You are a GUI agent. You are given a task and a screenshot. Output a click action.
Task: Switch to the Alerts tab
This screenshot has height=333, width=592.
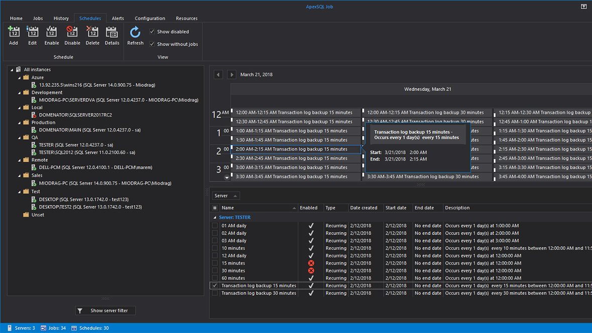click(117, 19)
